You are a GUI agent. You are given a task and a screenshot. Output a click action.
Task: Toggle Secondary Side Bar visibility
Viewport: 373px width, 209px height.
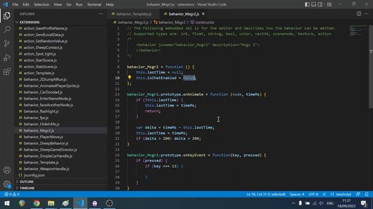(x=320, y=4)
